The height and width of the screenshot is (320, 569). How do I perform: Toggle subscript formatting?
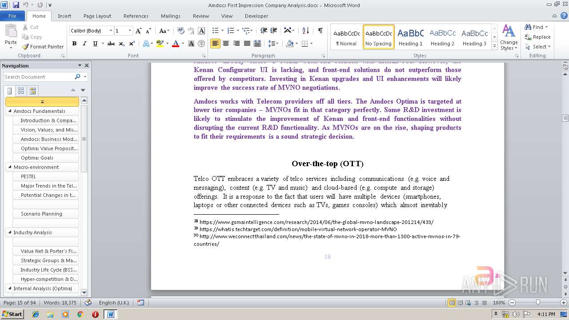pos(121,44)
